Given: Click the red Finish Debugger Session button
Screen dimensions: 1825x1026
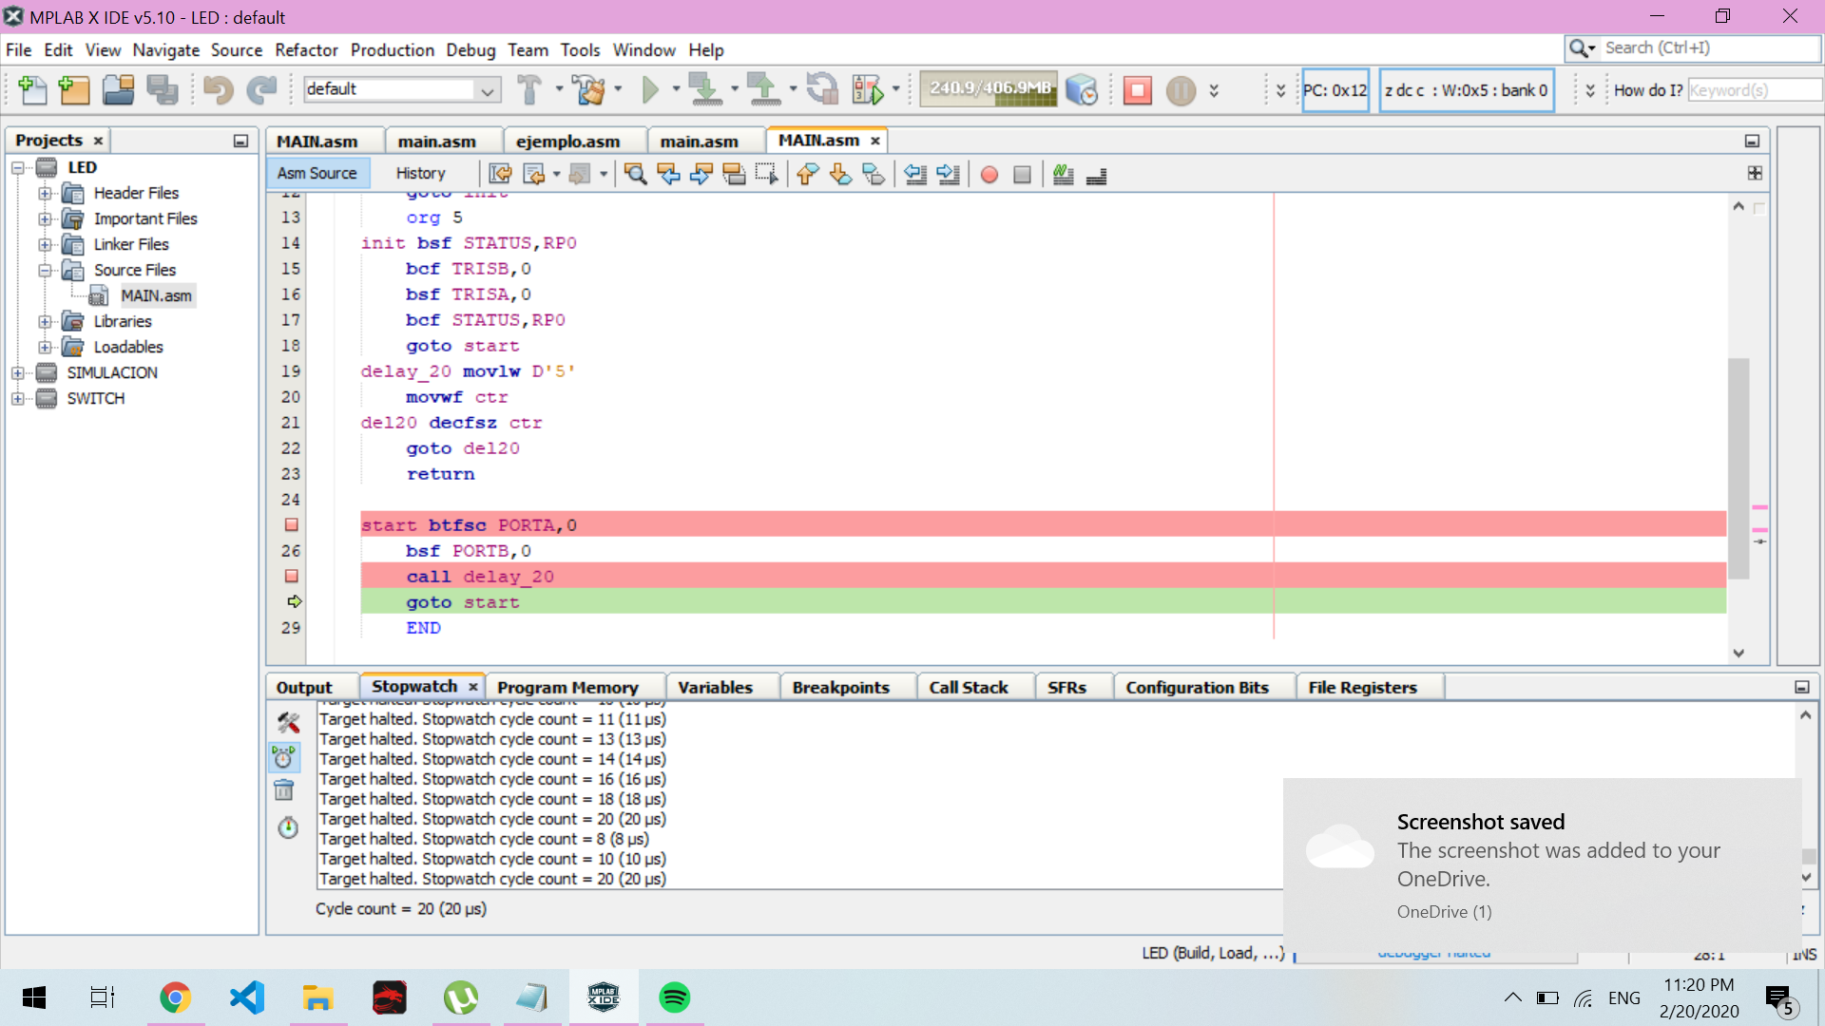Looking at the screenshot, I should pos(1137,90).
